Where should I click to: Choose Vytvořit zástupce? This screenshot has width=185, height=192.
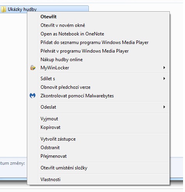[98, 139]
